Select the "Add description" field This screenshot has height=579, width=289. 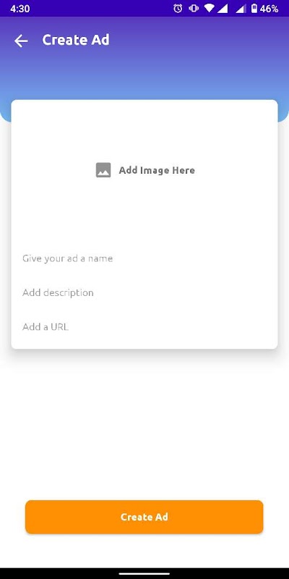[144, 292]
